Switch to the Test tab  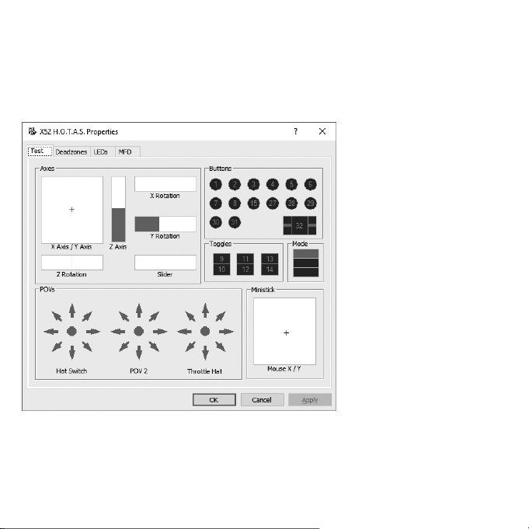point(40,151)
